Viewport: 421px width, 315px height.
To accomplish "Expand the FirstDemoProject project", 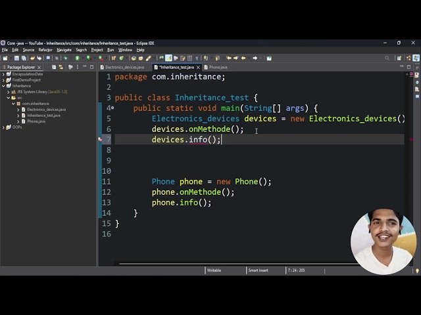I will pos(3,80).
